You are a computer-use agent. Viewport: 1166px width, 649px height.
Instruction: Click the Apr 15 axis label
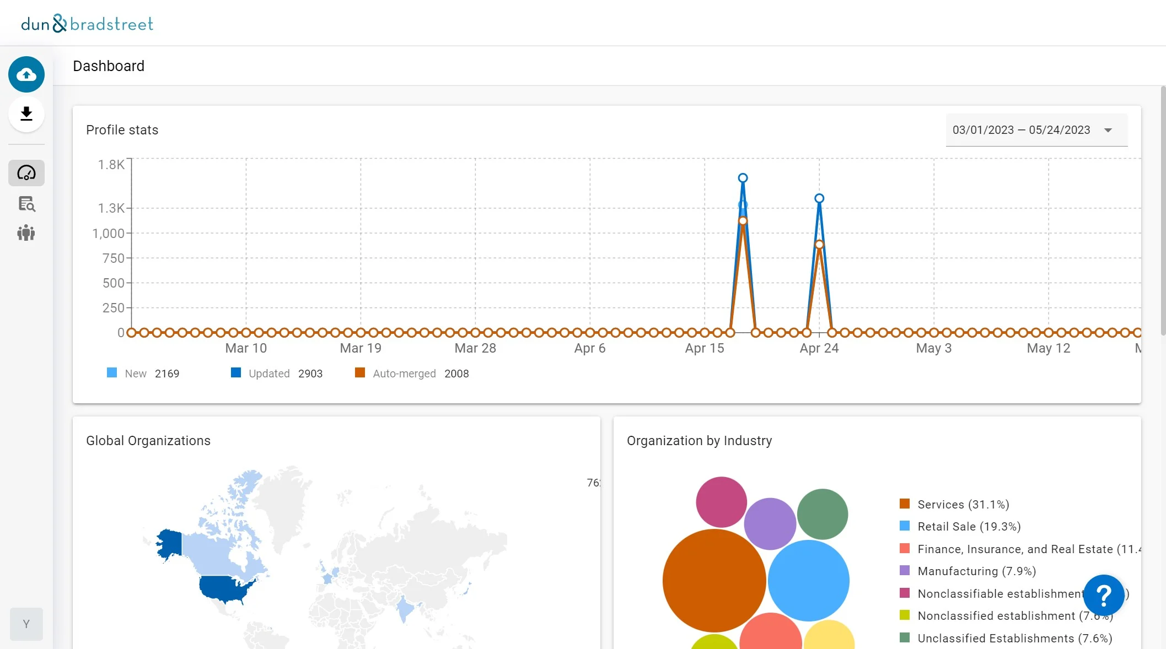point(704,348)
